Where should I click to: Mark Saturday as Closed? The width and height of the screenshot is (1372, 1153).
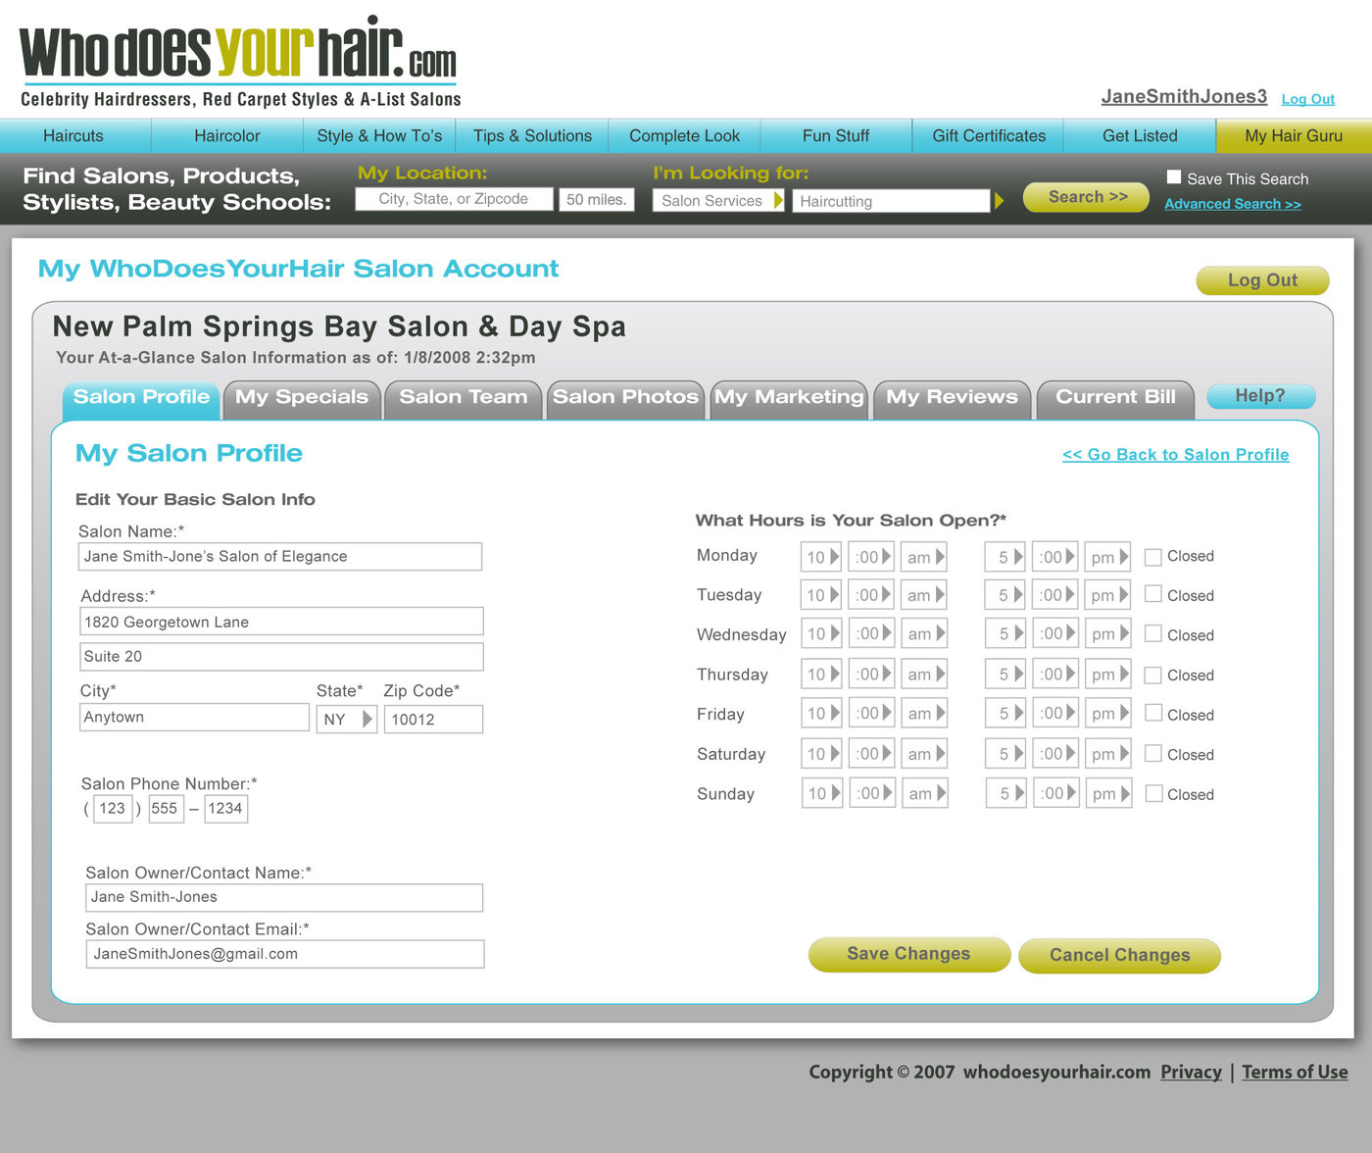coord(1153,753)
